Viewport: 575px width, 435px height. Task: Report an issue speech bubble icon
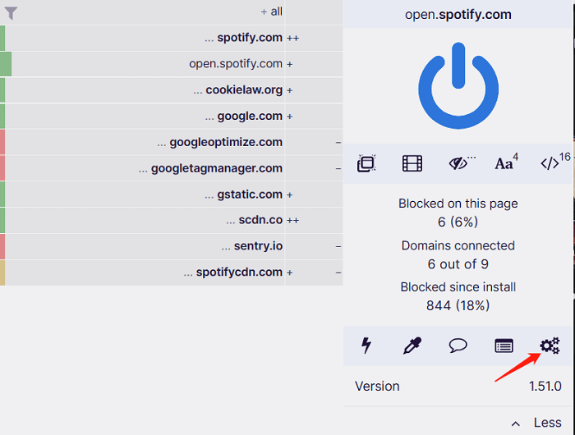[458, 346]
